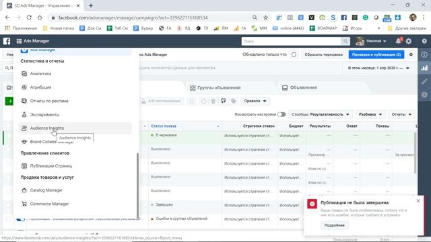Close the publication error notification
Viewport: 431px width, 242px height.
tap(418, 201)
